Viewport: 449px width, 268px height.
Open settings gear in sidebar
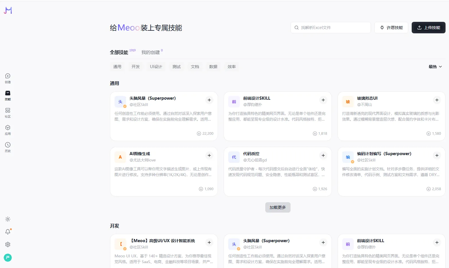coord(8,244)
